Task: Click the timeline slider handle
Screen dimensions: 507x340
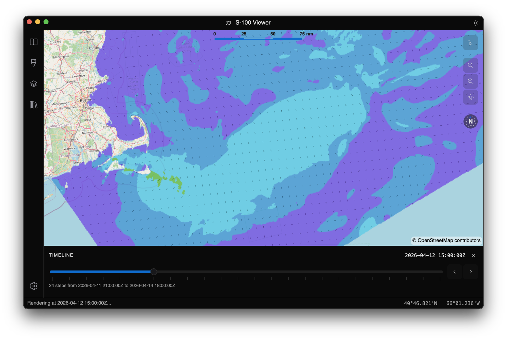Action: point(154,272)
